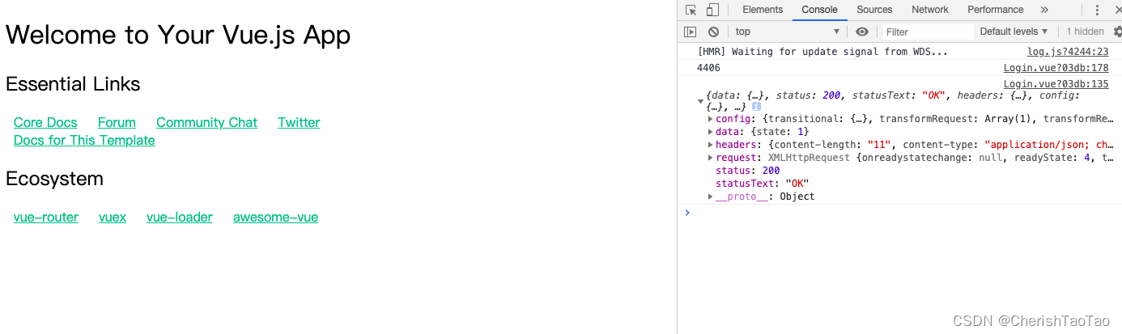
Task: Select the Console tab
Action: point(819,10)
